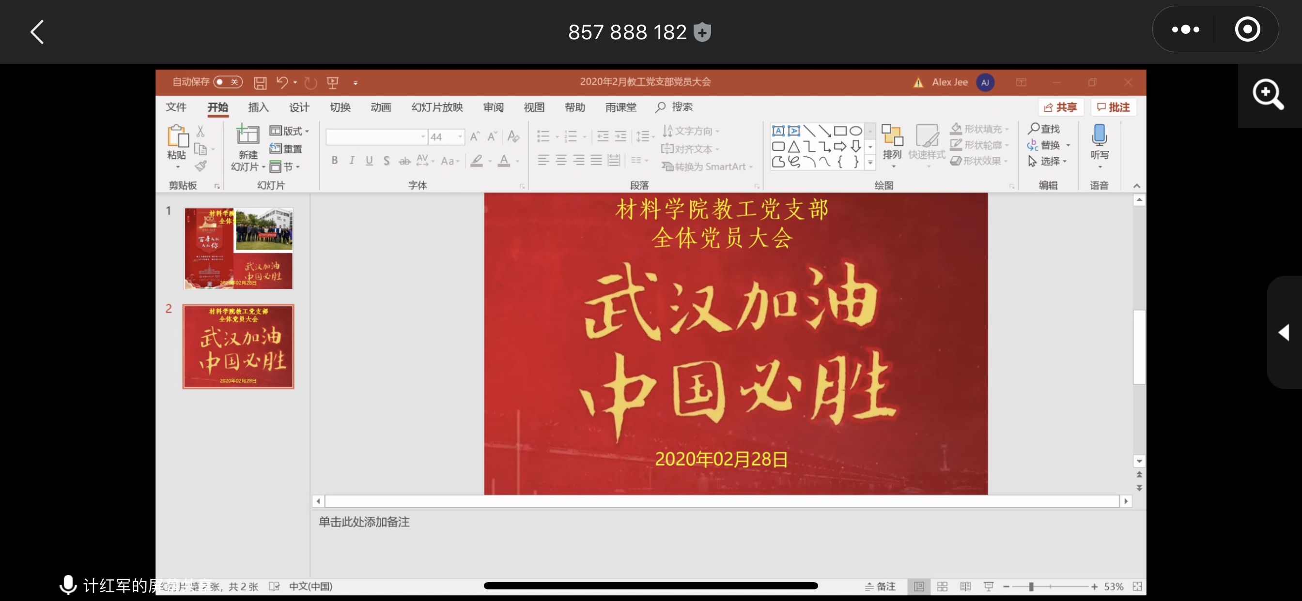1302x601 pixels.
Task: Switch to Slide Sorter view in status bar
Action: click(942, 586)
